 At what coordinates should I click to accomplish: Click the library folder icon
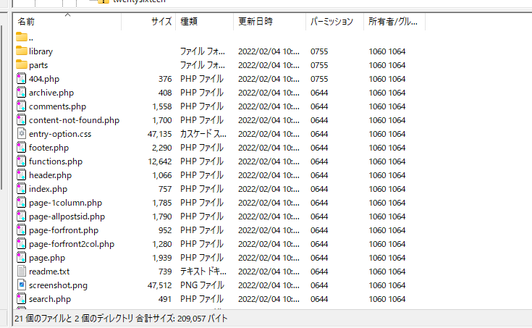[x=22, y=51]
